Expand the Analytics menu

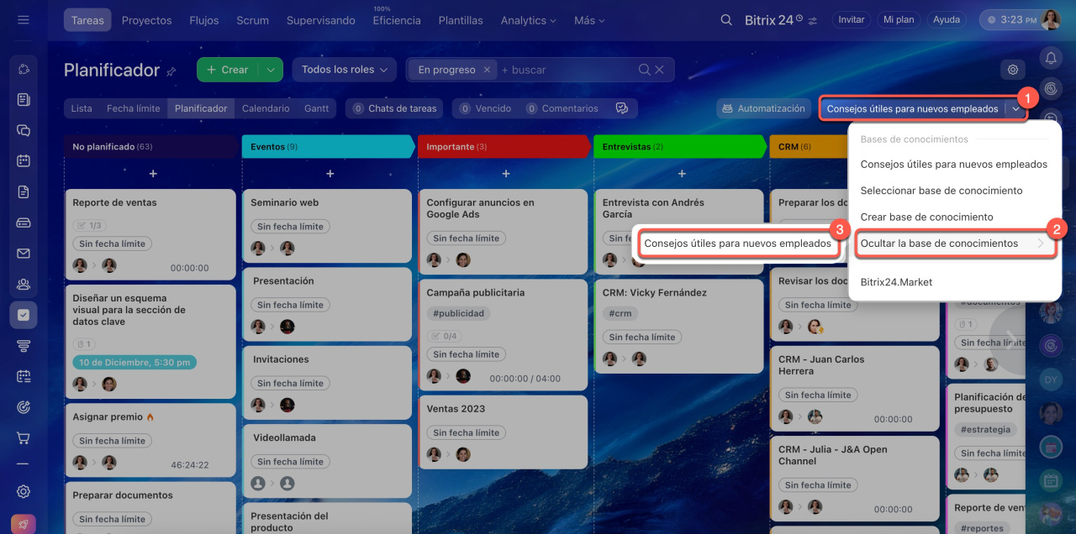529,20
